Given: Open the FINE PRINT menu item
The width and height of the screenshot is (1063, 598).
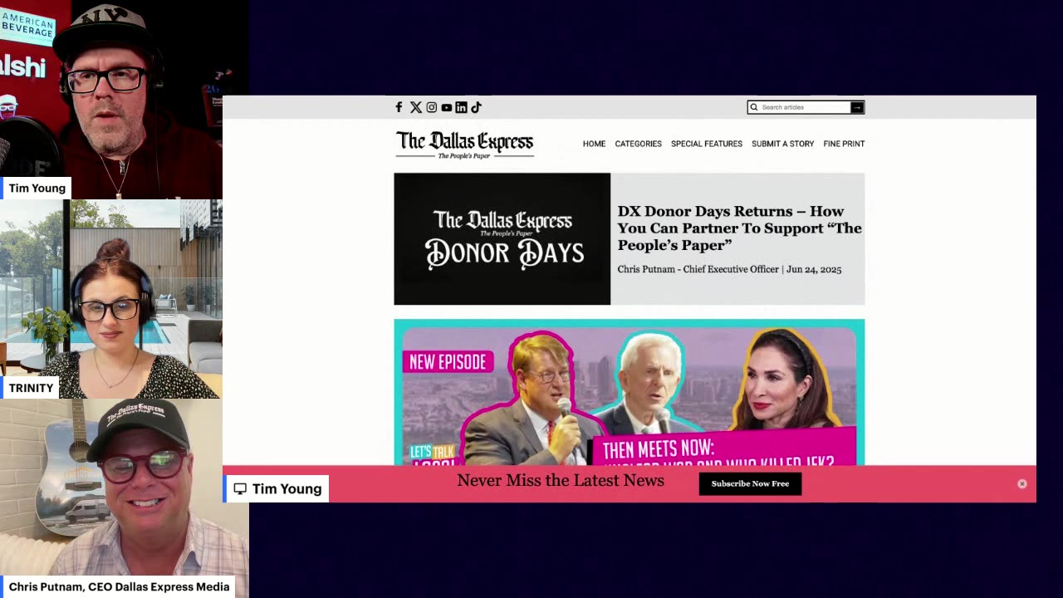Looking at the screenshot, I should (x=844, y=144).
